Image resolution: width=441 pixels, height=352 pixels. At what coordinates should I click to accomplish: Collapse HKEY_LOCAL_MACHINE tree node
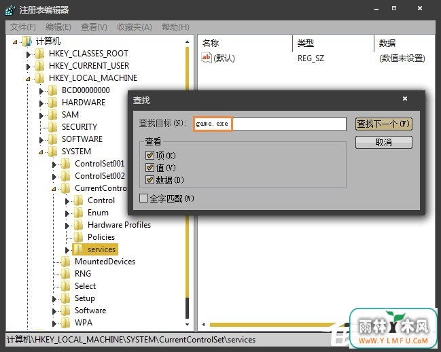(28, 79)
